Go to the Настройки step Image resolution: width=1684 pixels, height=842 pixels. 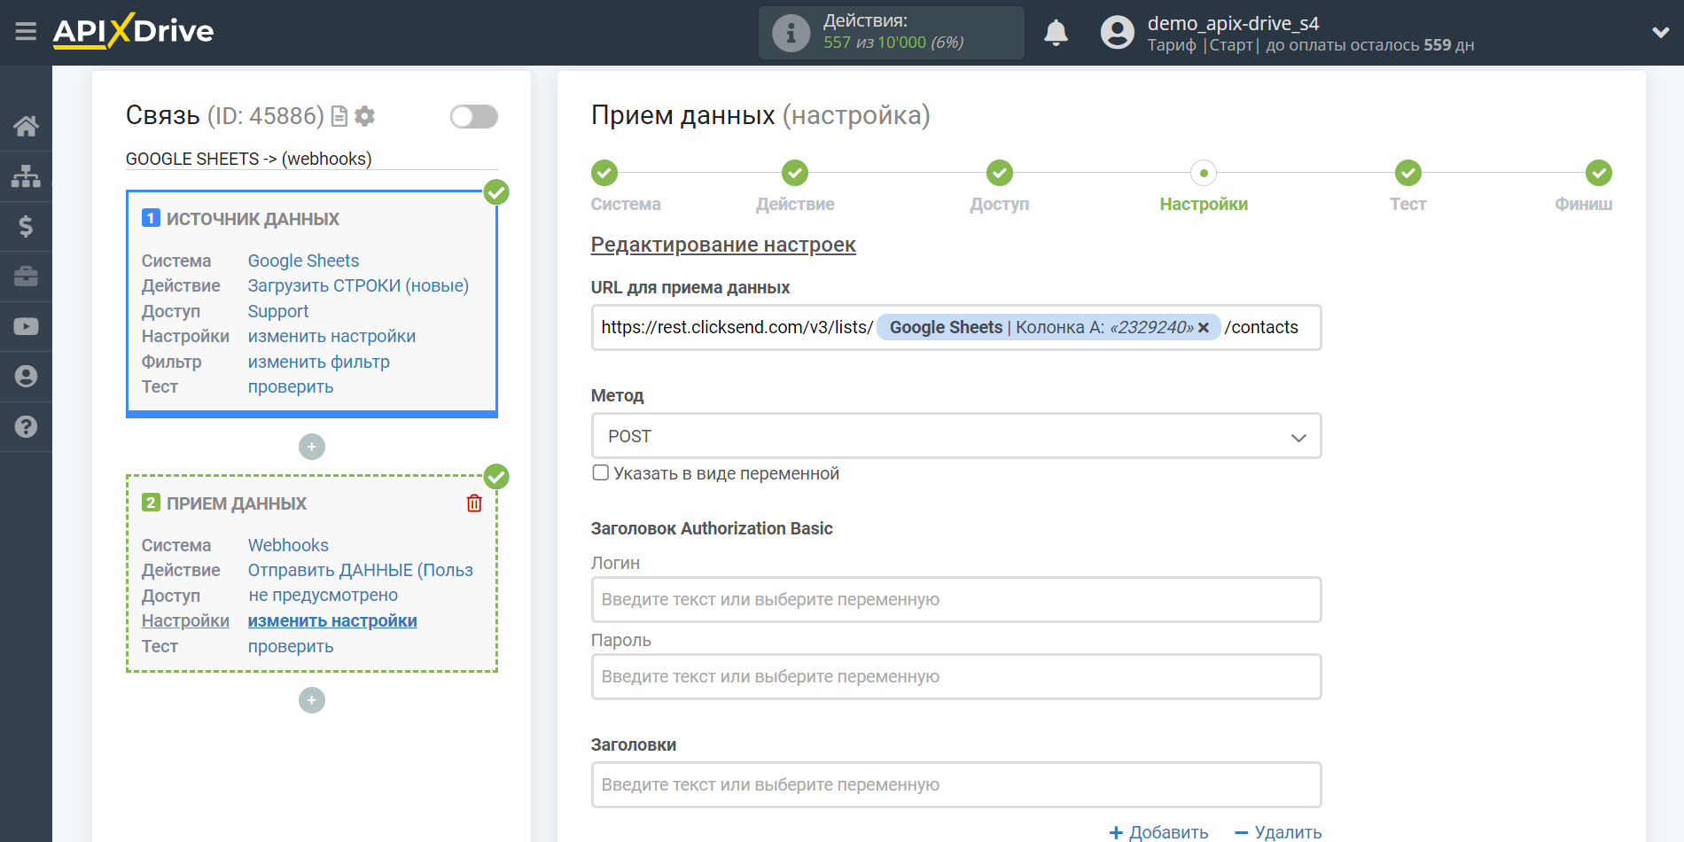(1204, 173)
